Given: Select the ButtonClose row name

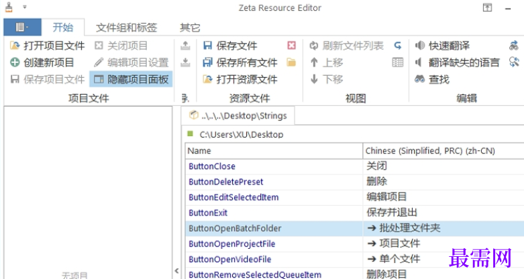Looking at the screenshot, I should click(x=212, y=166).
